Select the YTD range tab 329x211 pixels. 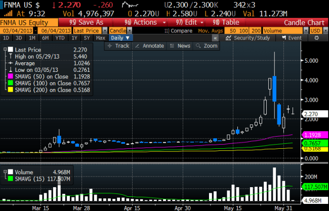(61, 38)
